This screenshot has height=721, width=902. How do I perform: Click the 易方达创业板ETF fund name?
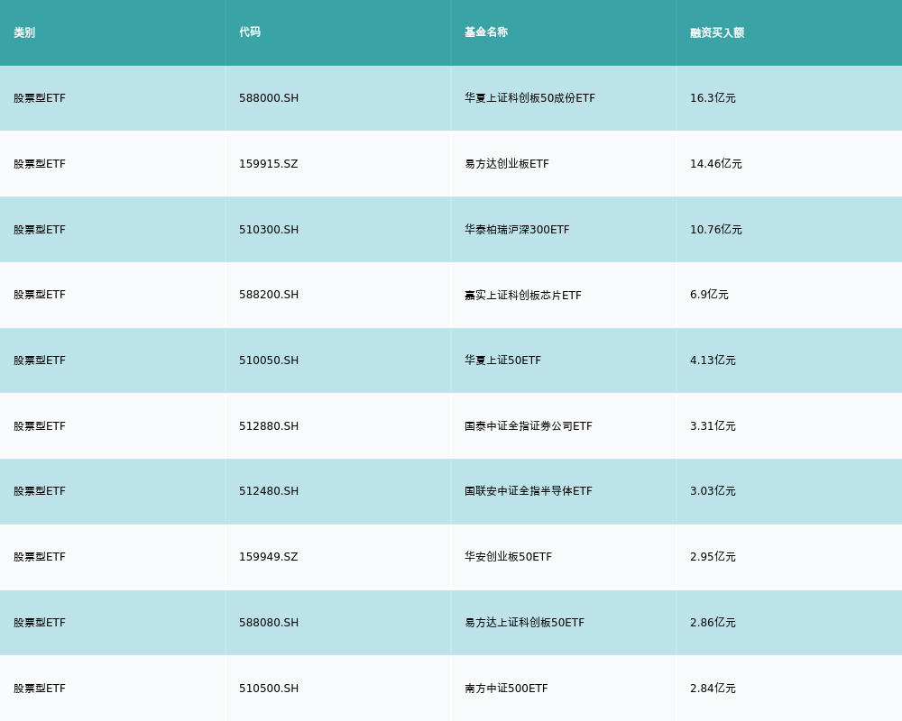pyautogui.click(x=506, y=164)
